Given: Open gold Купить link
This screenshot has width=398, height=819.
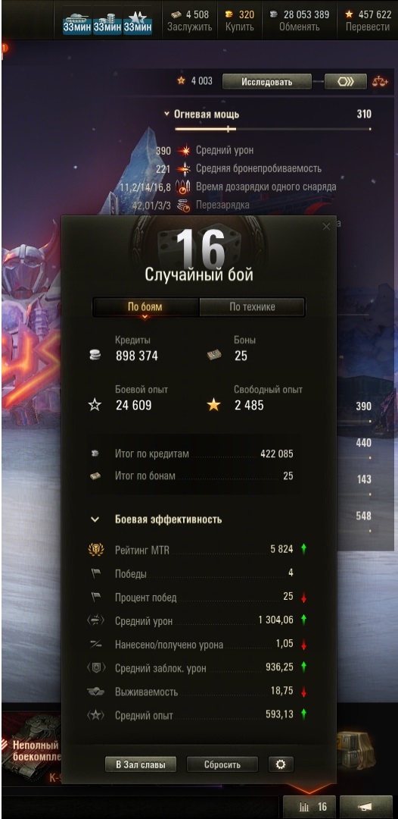Looking at the screenshot, I should (x=240, y=27).
